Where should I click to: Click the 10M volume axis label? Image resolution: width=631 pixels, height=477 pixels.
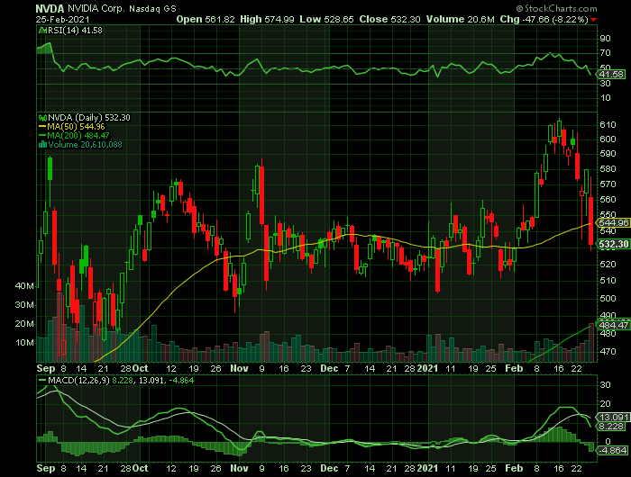[x=24, y=343]
